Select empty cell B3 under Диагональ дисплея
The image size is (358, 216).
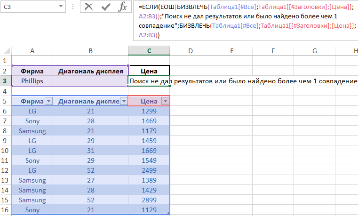90,81
